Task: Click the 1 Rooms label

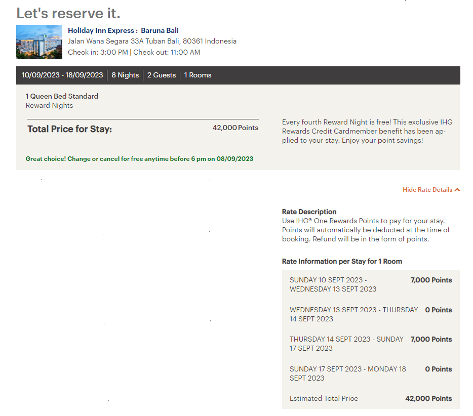Action: tap(198, 75)
